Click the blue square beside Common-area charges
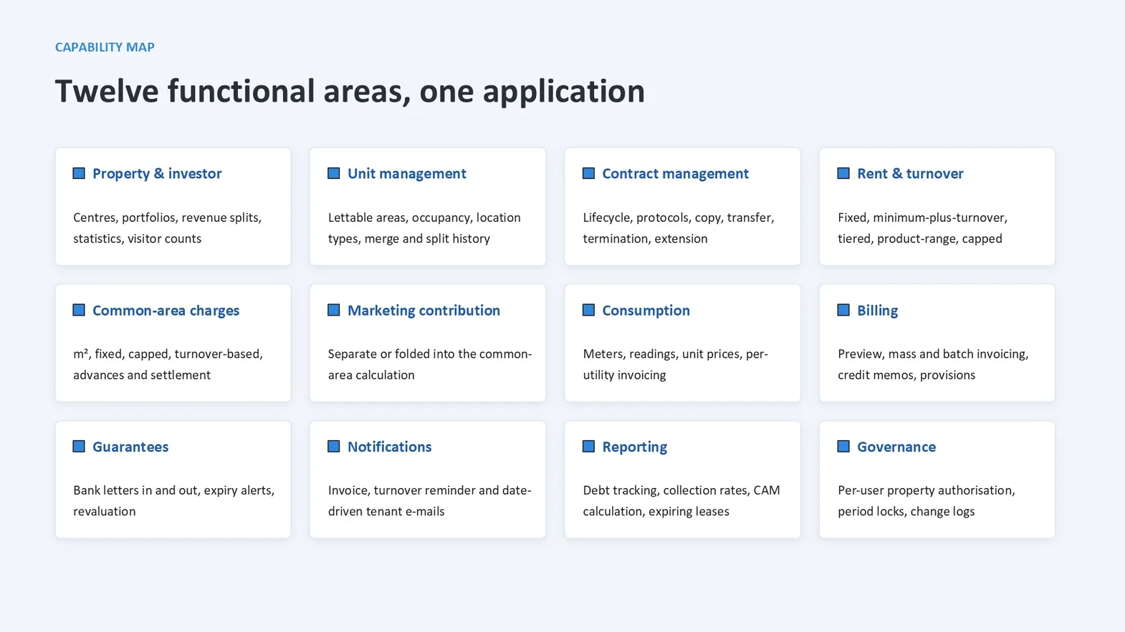The height and width of the screenshot is (632, 1125). coord(79,310)
